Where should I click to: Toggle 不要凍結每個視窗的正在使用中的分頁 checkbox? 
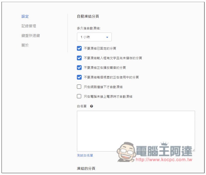coord(79,77)
